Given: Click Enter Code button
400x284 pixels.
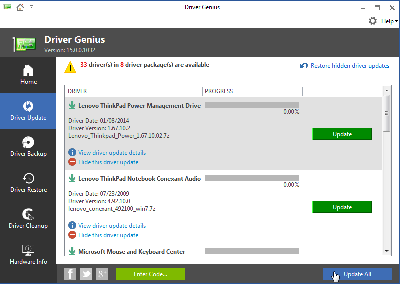Looking at the screenshot, I should (x=150, y=274).
